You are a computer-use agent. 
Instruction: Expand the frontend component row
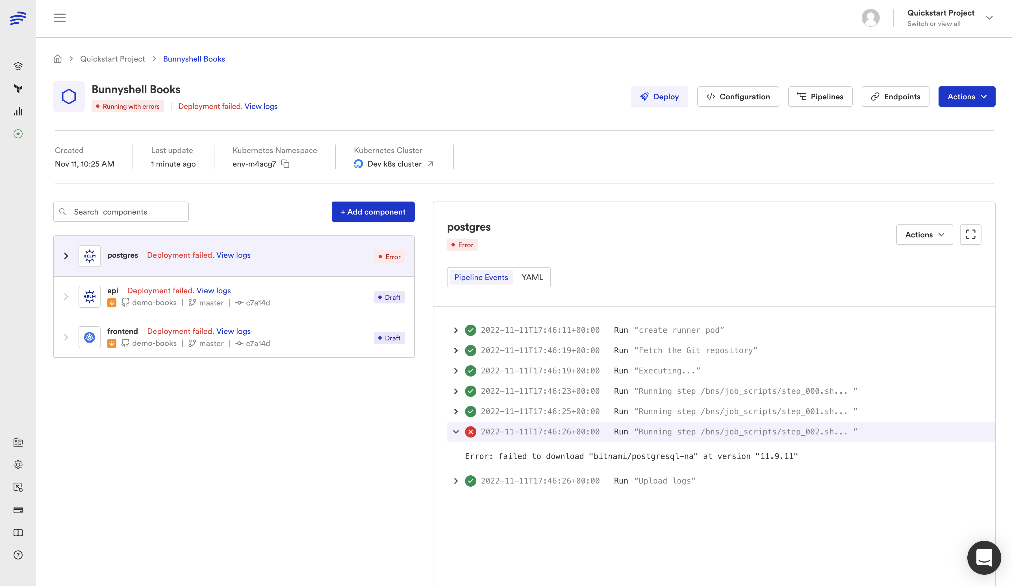click(66, 337)
